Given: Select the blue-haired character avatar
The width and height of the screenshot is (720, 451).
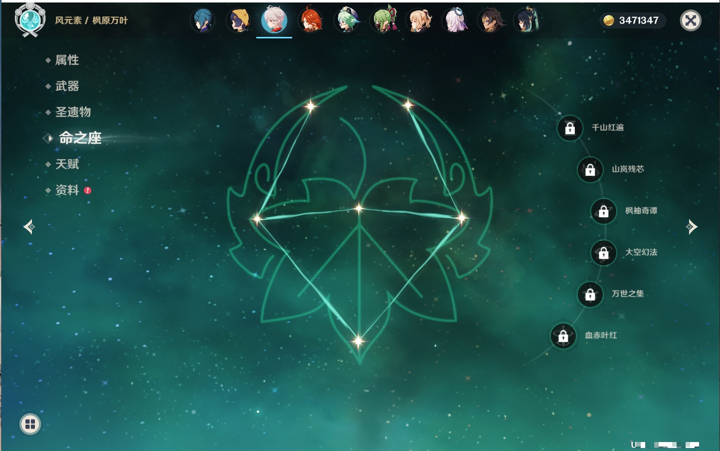Looking at the screenshot, I should pos(202,21).
